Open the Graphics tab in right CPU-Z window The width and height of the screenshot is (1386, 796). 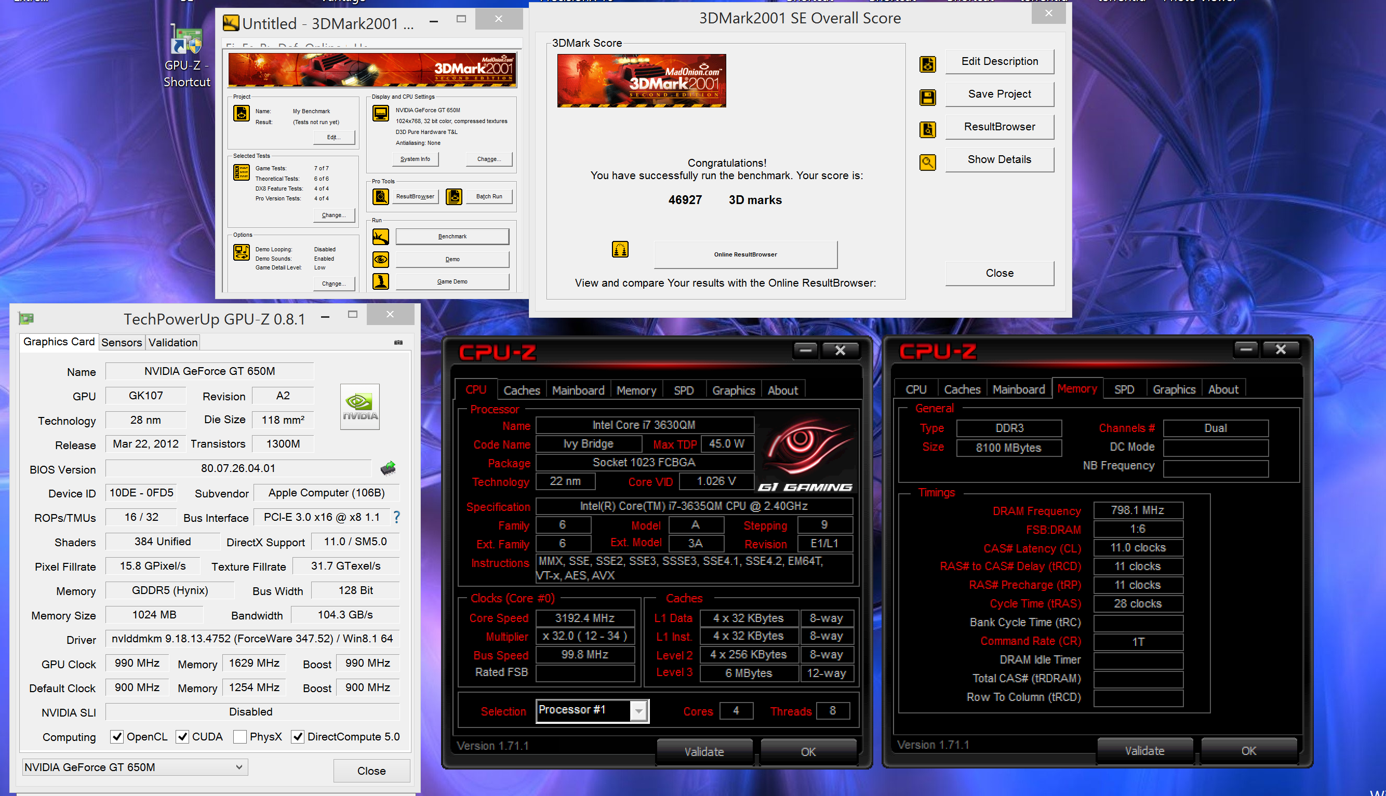point(1174,389)
